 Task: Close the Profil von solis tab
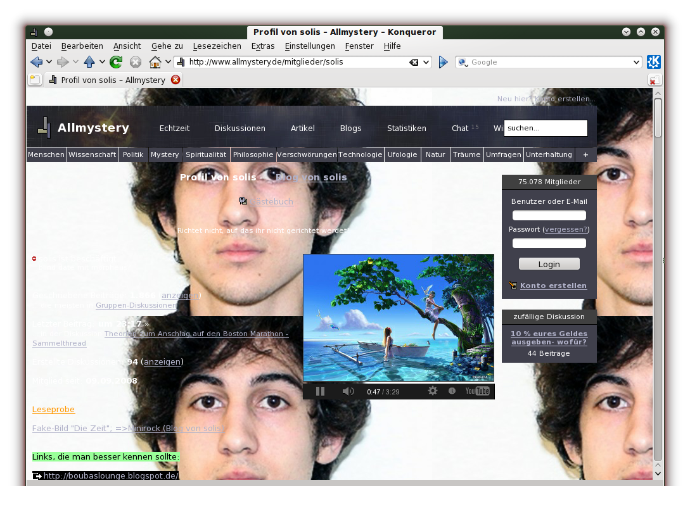pos(176,80)
